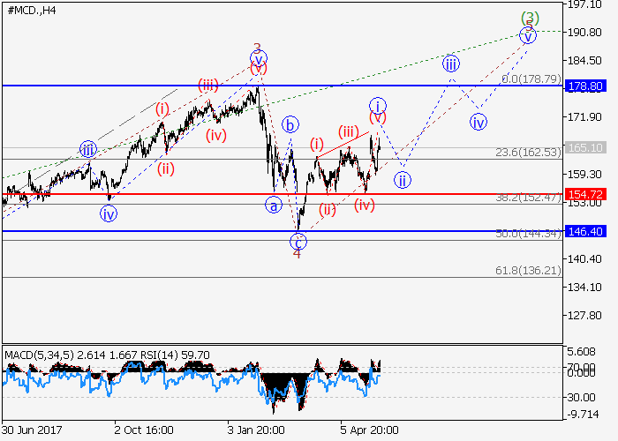
Task: Click the MACD(5,34,5) indicator label
Action: [x=37, y=355]
